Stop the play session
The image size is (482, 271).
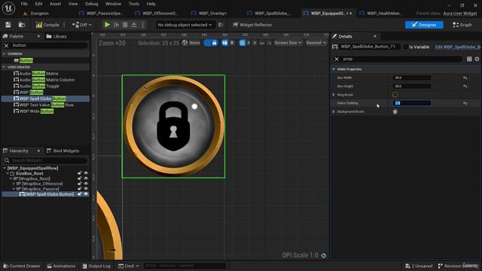tap(125, 25)
